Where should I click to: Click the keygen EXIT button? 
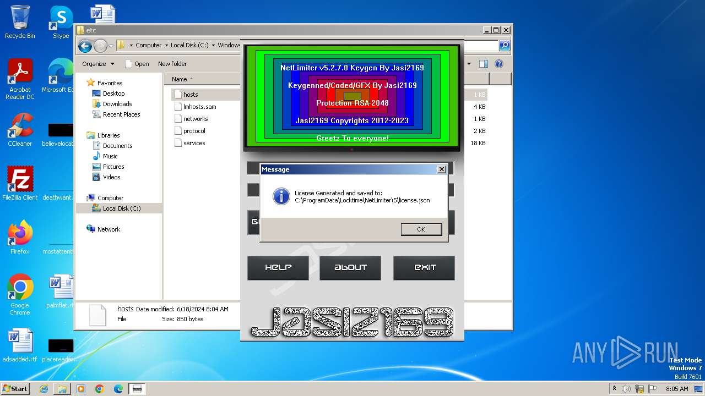pos(424,268)
